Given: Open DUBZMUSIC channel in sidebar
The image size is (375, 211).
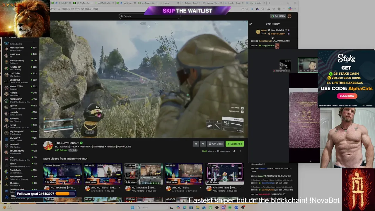Looking at the screenshot, I should click(x=20, y=100).
